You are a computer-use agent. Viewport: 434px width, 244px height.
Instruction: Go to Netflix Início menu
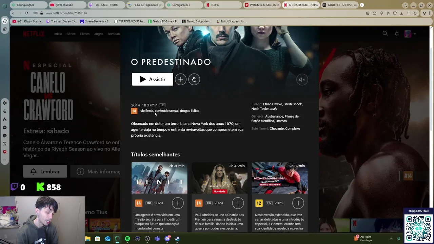point(58,34)
